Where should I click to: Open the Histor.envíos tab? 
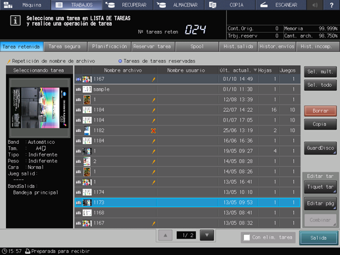click(277, 47)
